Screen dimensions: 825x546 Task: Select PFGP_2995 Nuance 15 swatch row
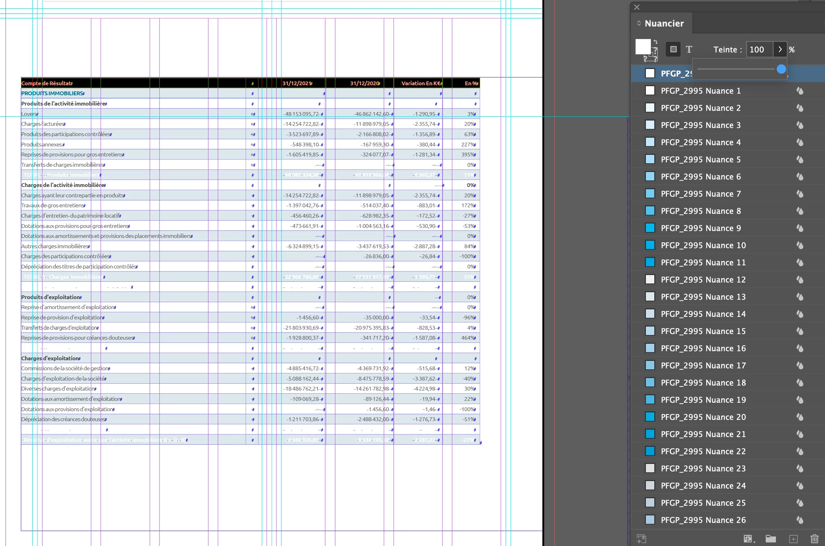coord(703,331)
